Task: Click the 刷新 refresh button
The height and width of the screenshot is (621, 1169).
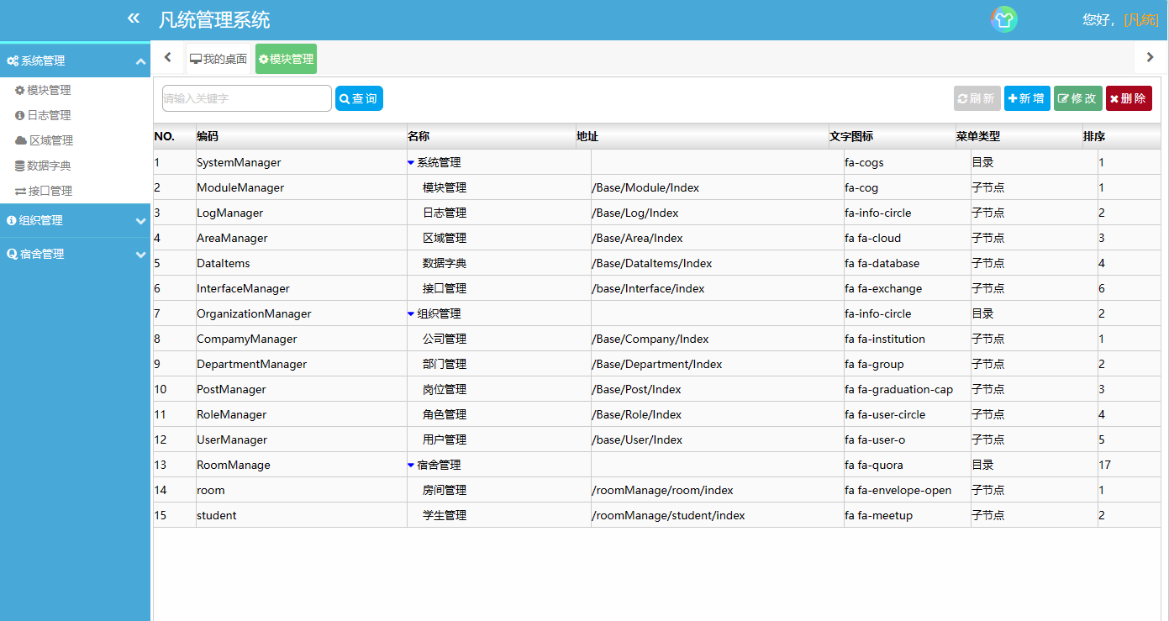Action: (977, 98)
